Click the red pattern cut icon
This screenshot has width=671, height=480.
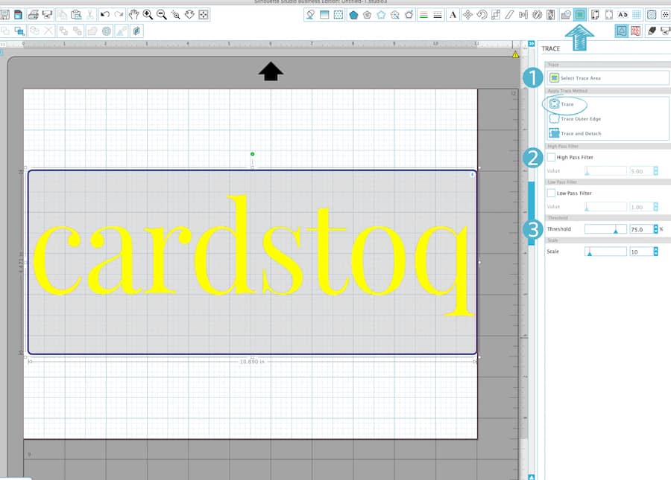(x=636, y=31)
